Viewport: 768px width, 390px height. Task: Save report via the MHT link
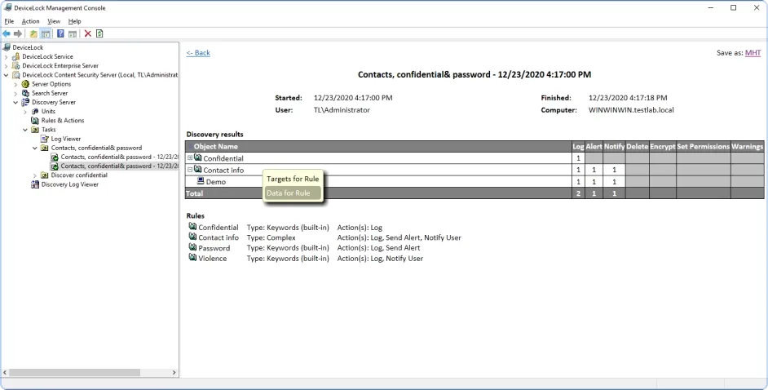tap(753, 52)
